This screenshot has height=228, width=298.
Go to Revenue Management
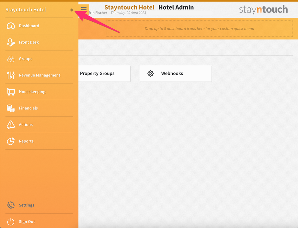point(39,75)
